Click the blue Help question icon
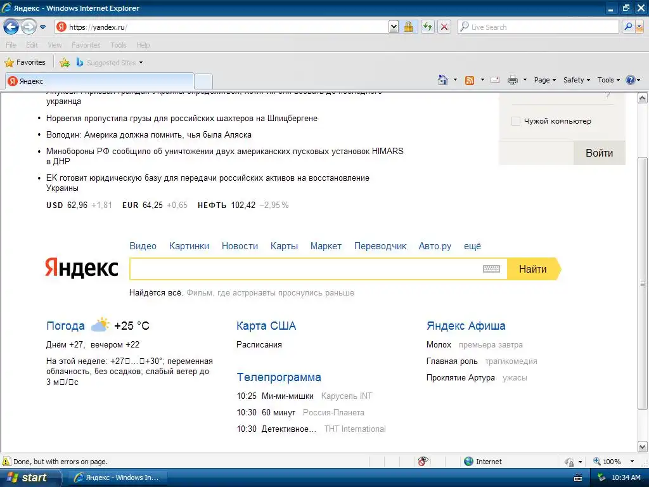This screenshot has width=649, height=487. point(631,80)
